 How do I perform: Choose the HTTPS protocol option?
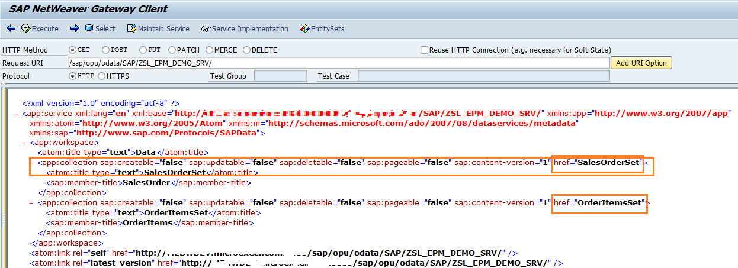[x=102, y=76]
